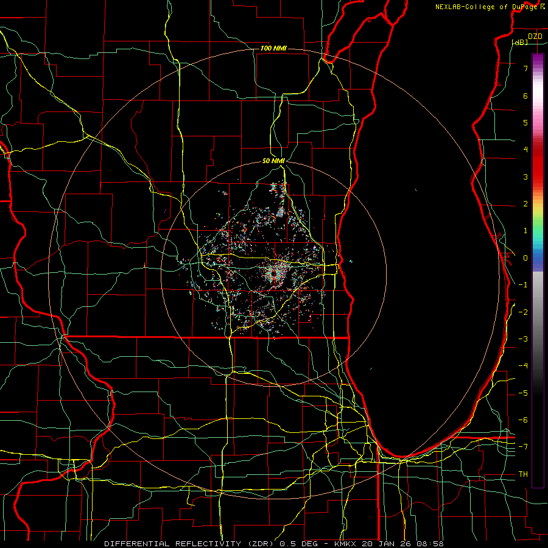This screenshot has height=548, width=548.
Task: Click the 2 dB label on color scale
Action: [x=525, y=204]
